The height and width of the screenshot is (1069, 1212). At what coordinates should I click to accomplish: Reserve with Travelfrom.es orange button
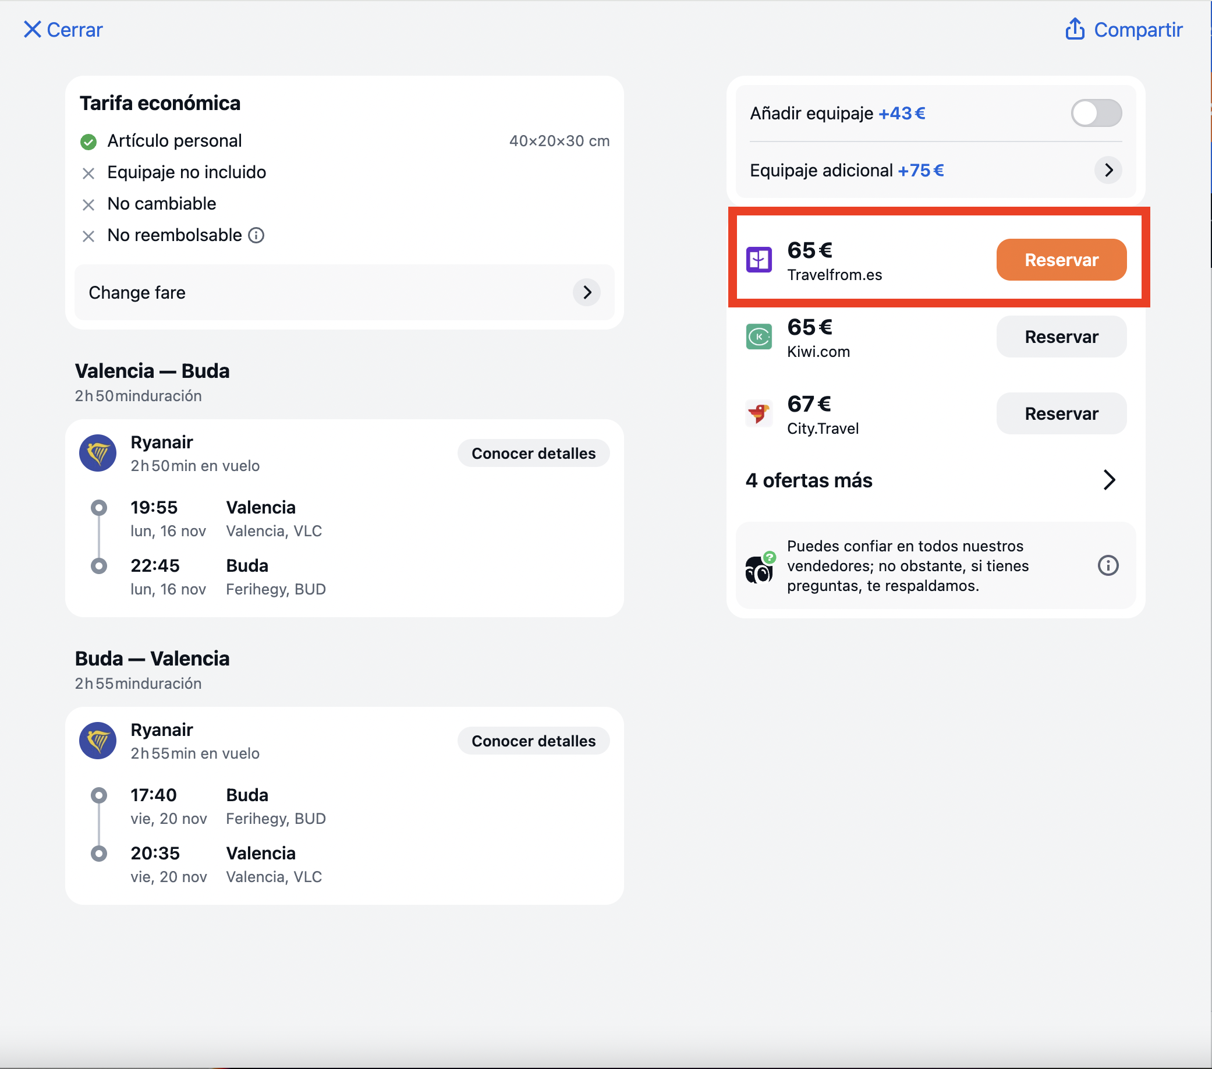click(1061, 260)
